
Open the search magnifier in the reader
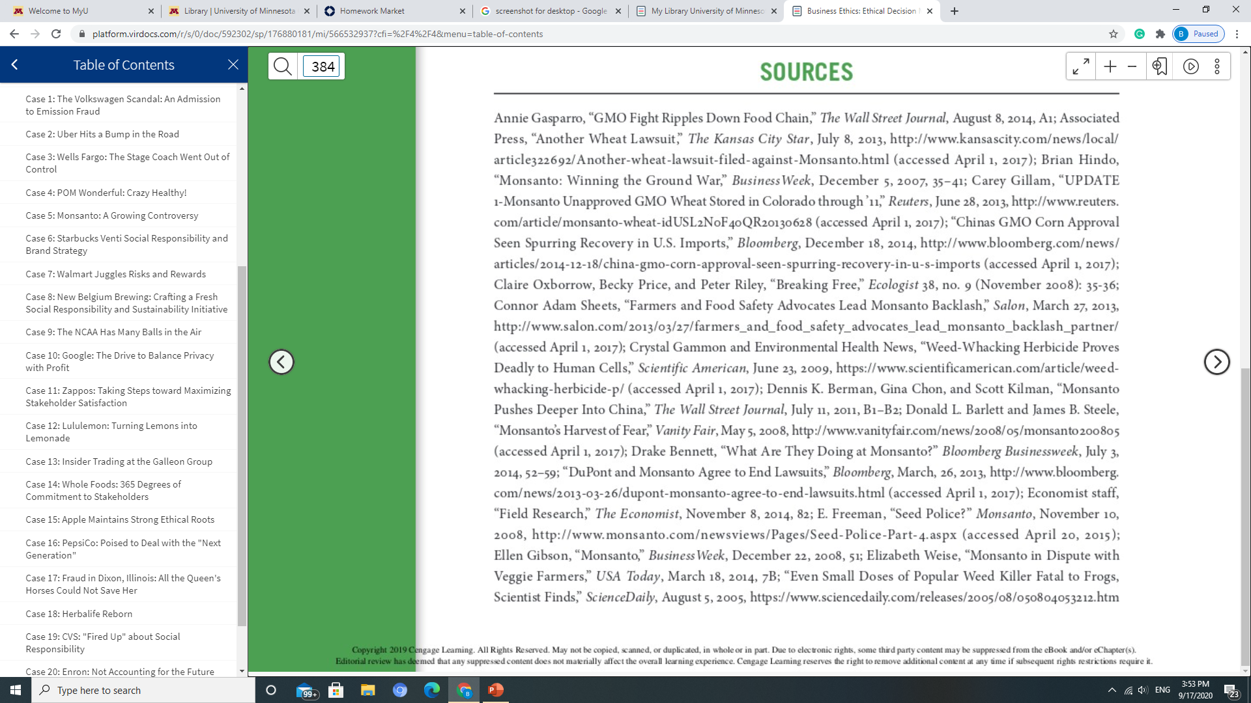tap(283, 66)
